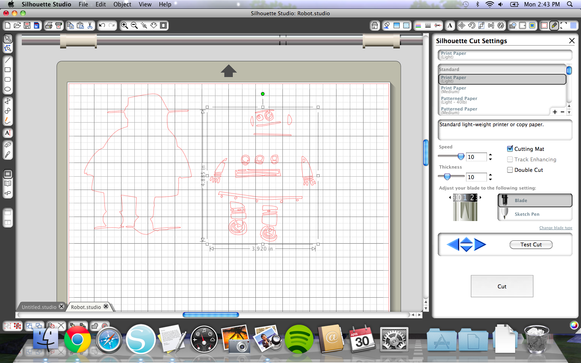Open the text style A icon

click(450, 25)
